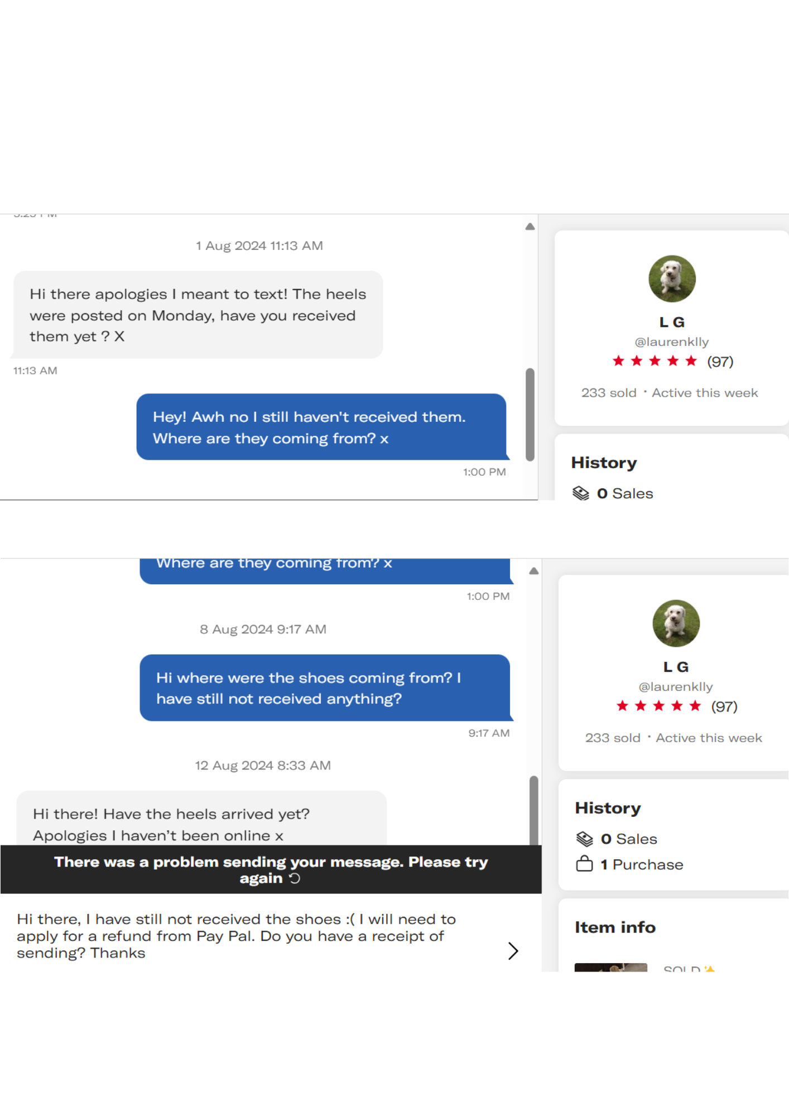Select the item thumbnail under Item info
The width and height of the screenshot is (789, 1116).
click(x=611, y=966)
